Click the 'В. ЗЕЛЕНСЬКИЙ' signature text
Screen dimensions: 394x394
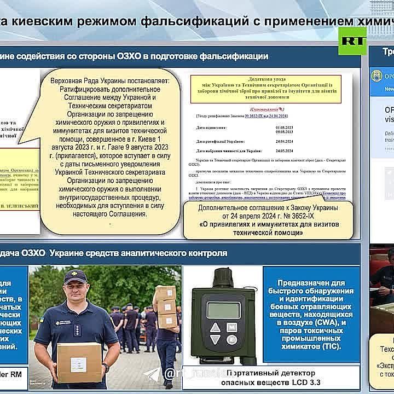point(19,206)
